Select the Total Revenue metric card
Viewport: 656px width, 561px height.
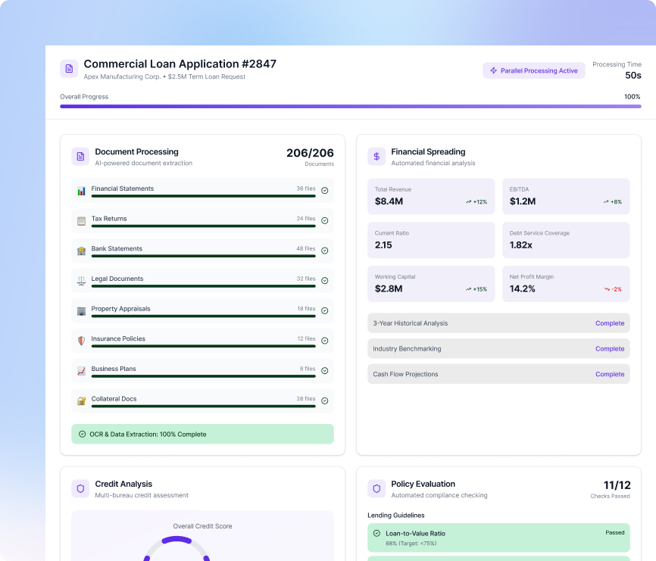coord(431,197)
